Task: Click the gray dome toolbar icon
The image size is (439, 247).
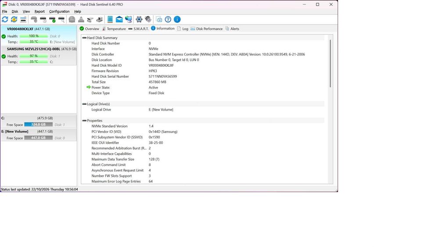Action: tap(72, 19)
